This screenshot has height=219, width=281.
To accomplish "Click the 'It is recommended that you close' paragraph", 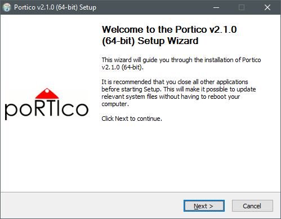I will click(179, 93).
